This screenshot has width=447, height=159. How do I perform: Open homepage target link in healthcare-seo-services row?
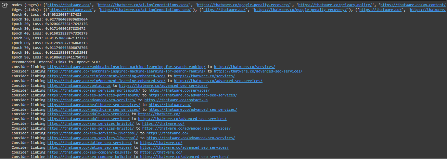169,105
